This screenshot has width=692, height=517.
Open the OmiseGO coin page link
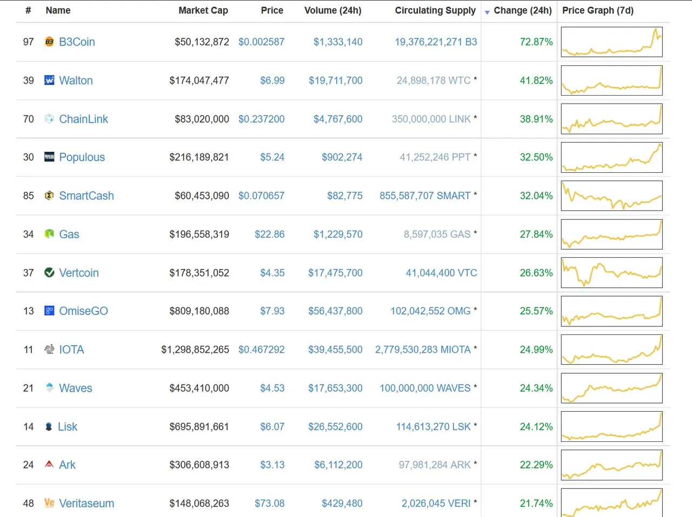(83, 311)
